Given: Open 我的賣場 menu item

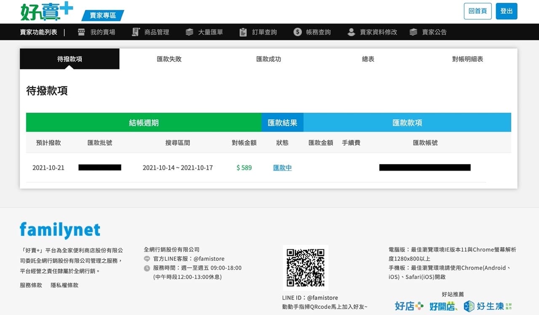Looking at the screenshot, I should [x=103, y=32].
